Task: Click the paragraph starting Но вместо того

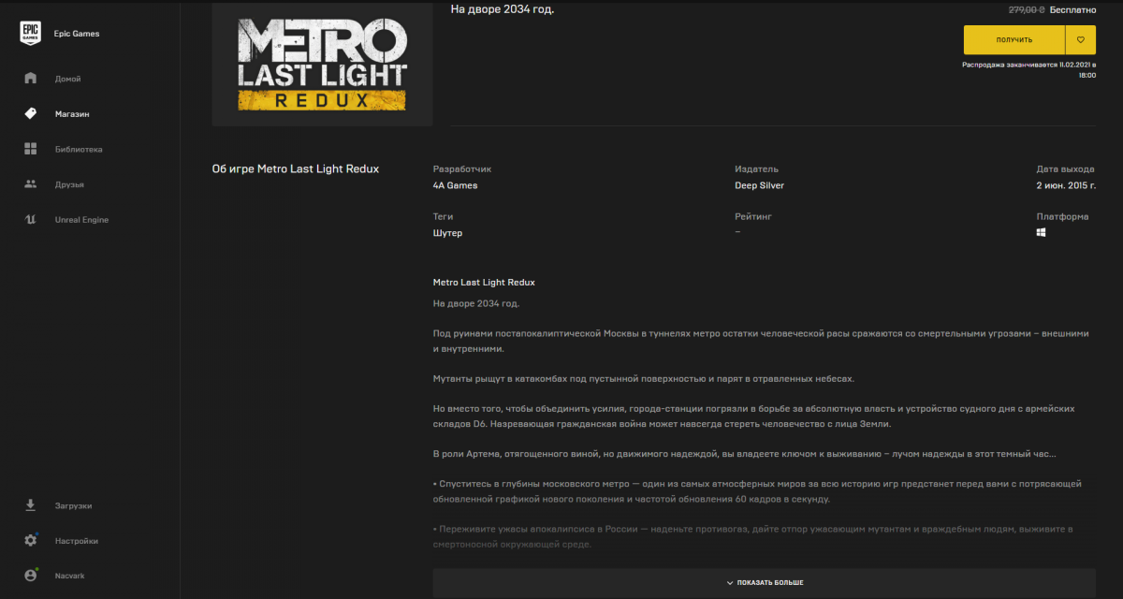Action: (754, 416)
